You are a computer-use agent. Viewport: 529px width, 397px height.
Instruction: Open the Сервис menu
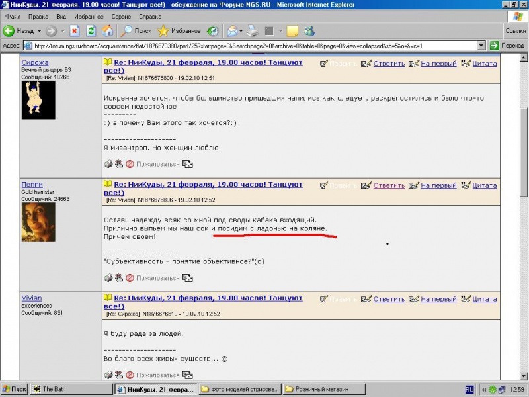click(121, 15)
